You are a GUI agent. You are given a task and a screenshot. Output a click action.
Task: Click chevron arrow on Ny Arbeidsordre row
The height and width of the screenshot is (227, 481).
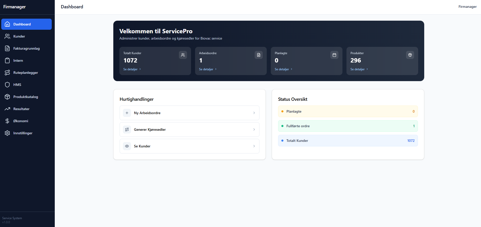click(254, 113)
